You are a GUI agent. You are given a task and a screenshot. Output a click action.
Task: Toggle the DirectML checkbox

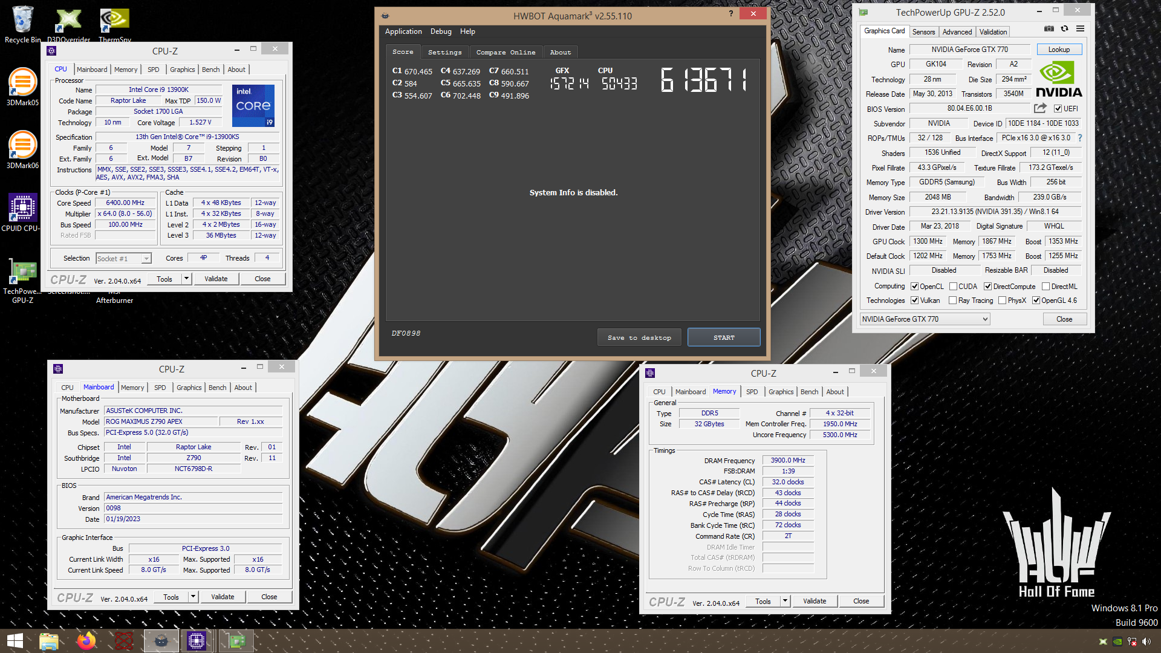point(1046,287)
